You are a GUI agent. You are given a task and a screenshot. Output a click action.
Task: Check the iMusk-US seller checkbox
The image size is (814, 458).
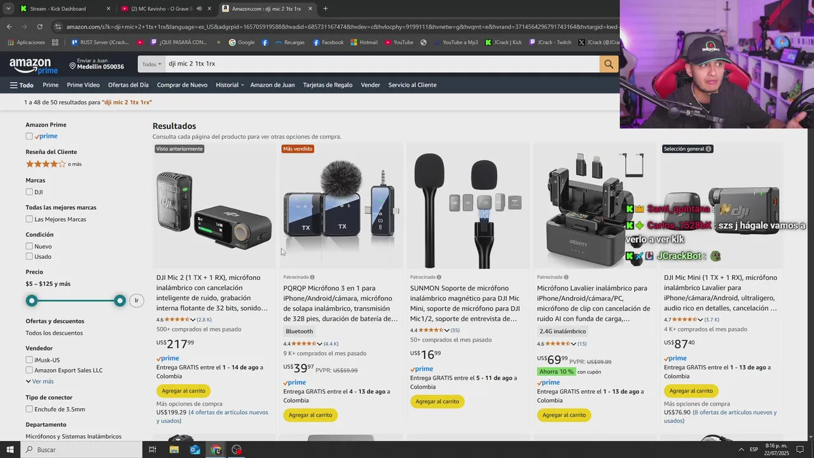point(29,360)
